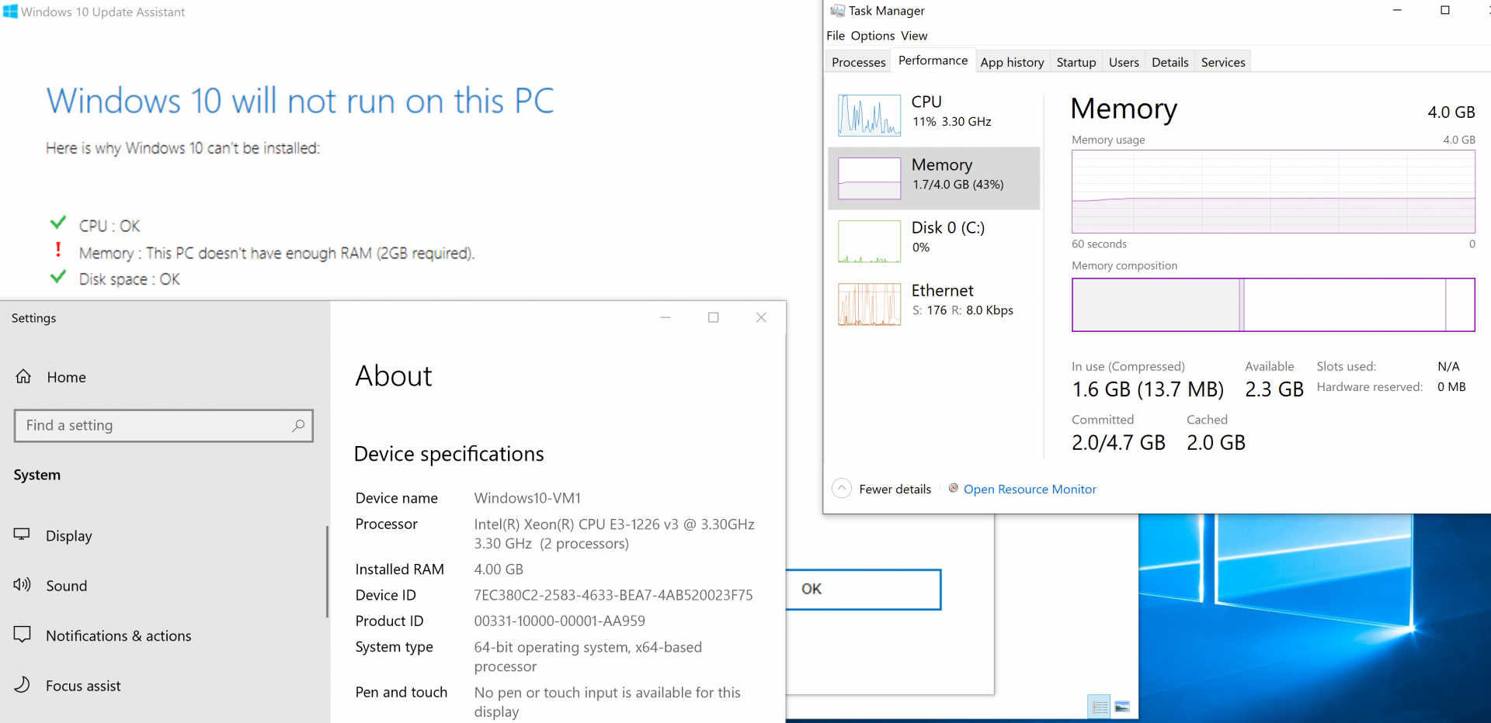
Task: Select the Ethernet performance graph thumbnail
Action: (x=869, y=304)
